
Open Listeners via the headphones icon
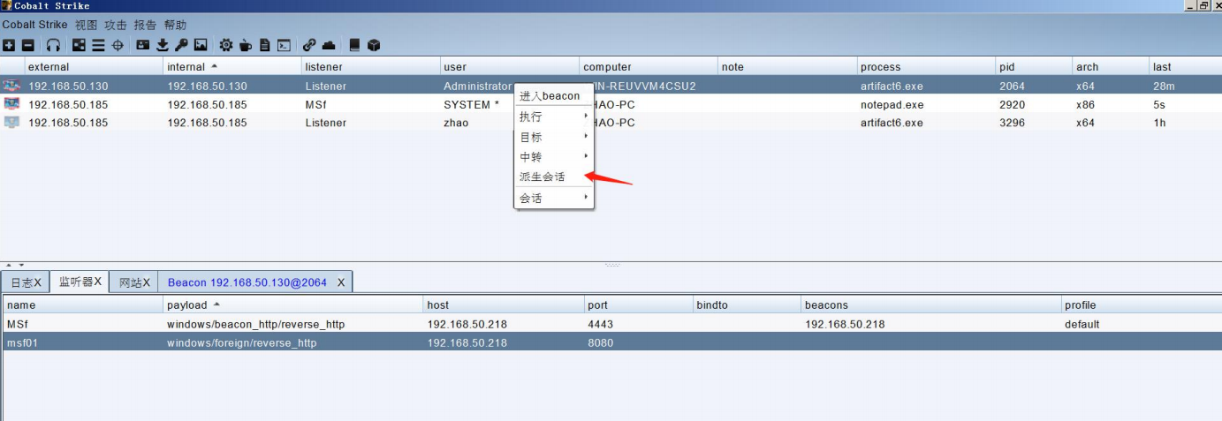[x=53, y=45]
